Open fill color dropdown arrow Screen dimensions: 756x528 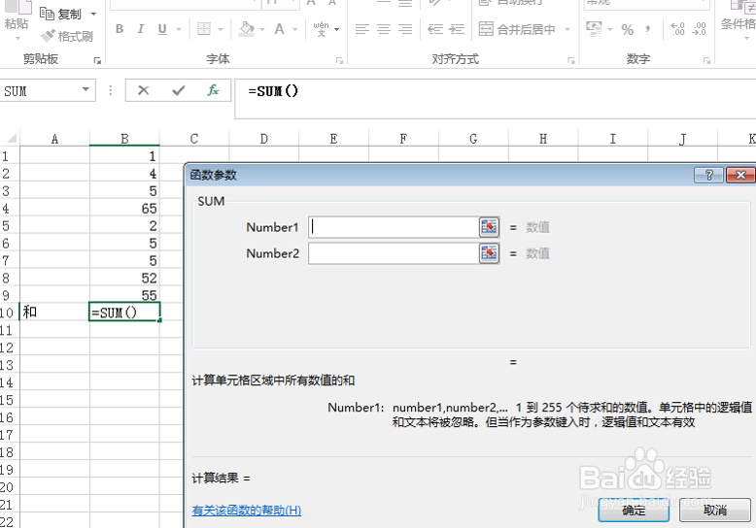click(262, 29)
